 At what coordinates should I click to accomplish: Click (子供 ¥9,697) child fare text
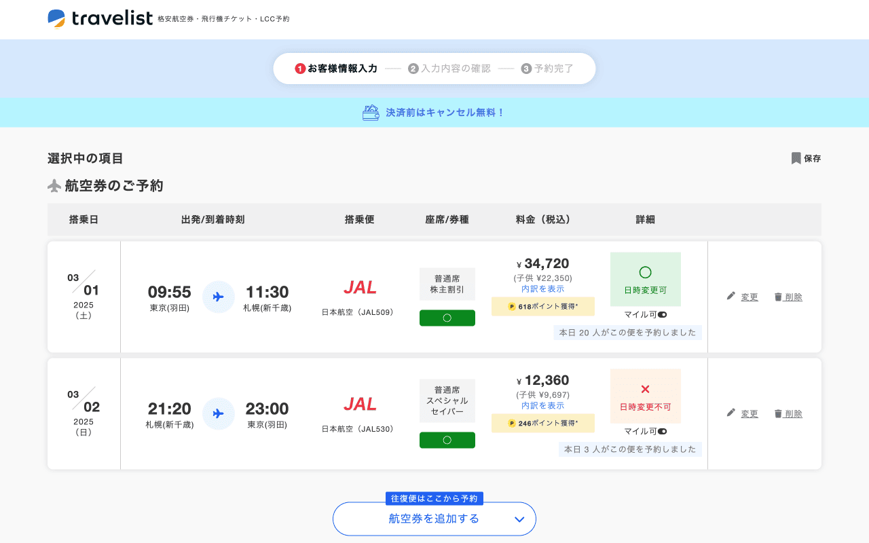click(543, 395)
